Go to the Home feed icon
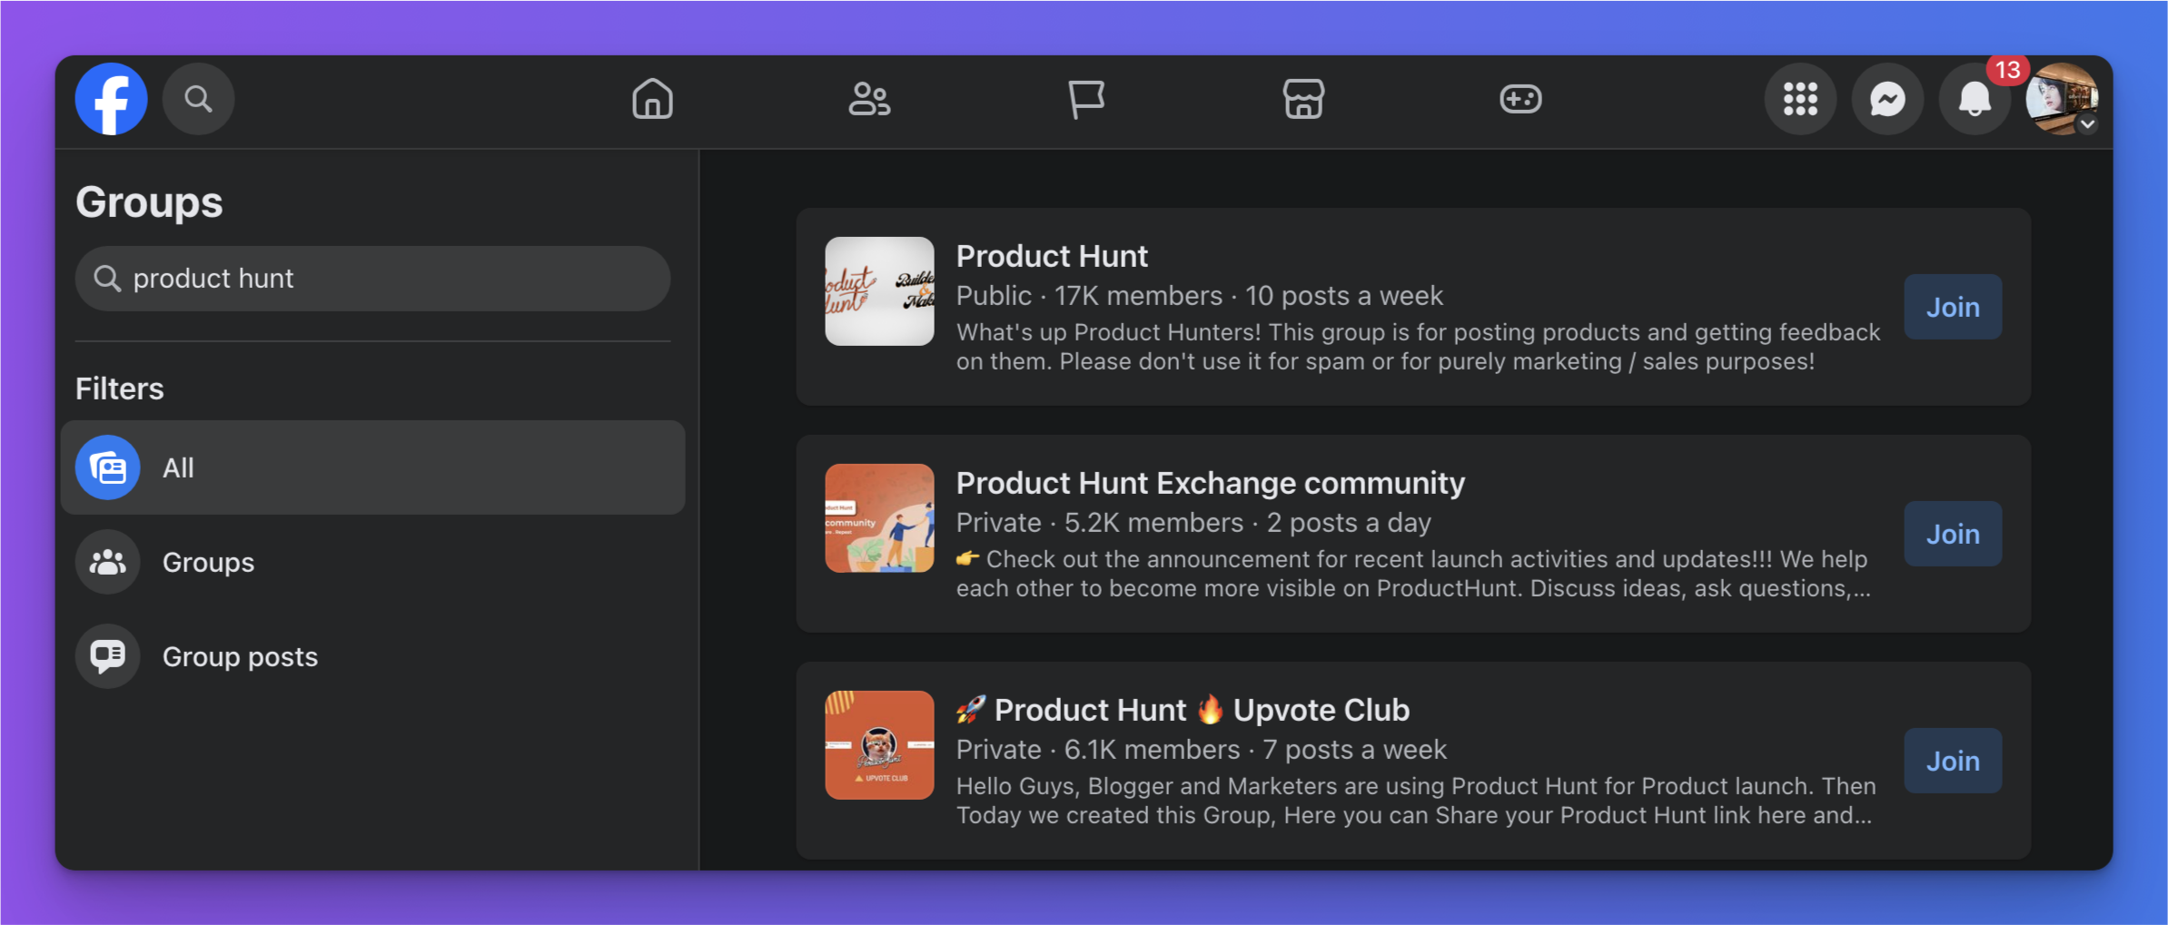2168x925 pixels. [652, 99]
